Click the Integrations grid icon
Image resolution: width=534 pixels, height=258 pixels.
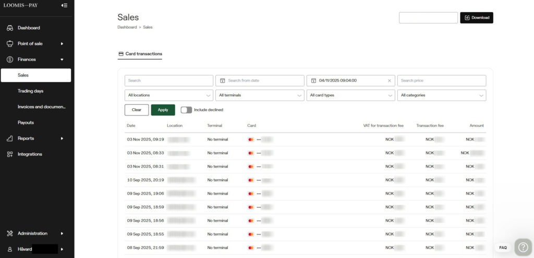tap(10, 154)
